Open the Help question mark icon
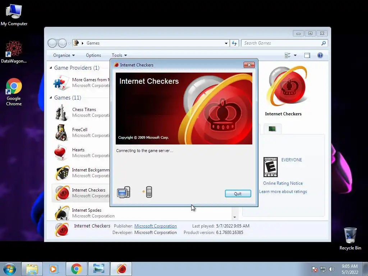 coord(320,55)
